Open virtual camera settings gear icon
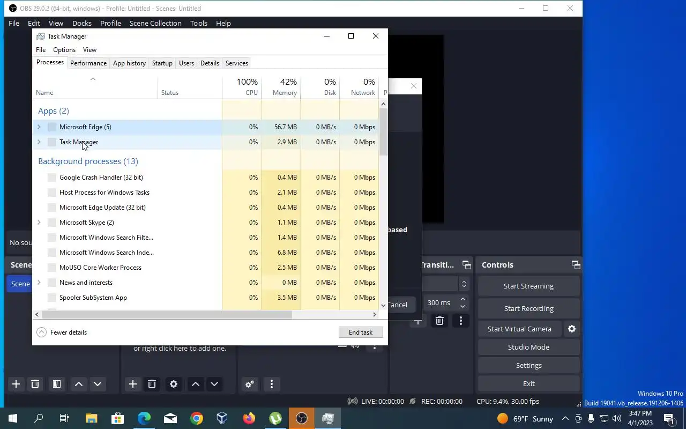This screenshot has height=429, width=686. 572,329
